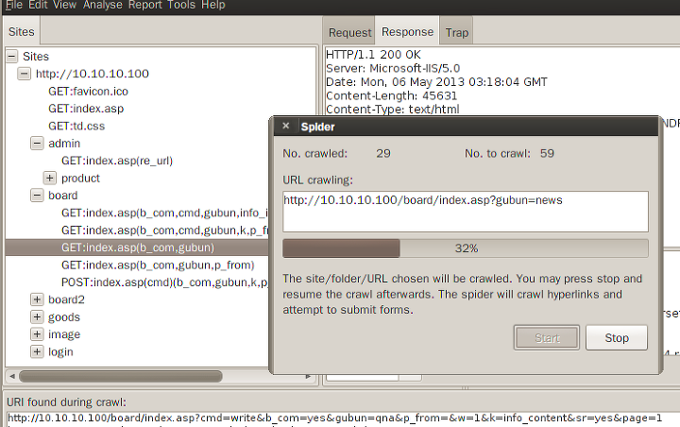This screenshot has width=680, height=427.
Task: Click the 'Date: Mon, 06 May 2013' line
Action: (x=436, y=82)
